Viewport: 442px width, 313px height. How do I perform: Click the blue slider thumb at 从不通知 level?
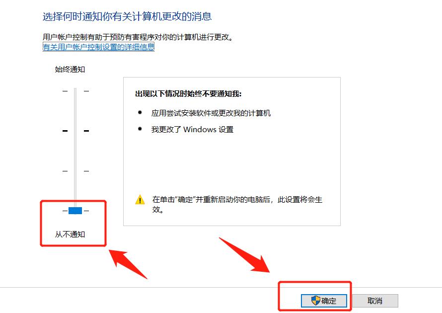pos(75,210)
